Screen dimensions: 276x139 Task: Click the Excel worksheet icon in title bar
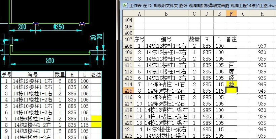[125, 5]
